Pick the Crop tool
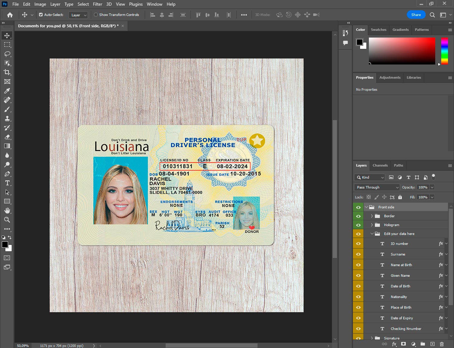Viewport: 454px width, 348px height. (7, 72)
